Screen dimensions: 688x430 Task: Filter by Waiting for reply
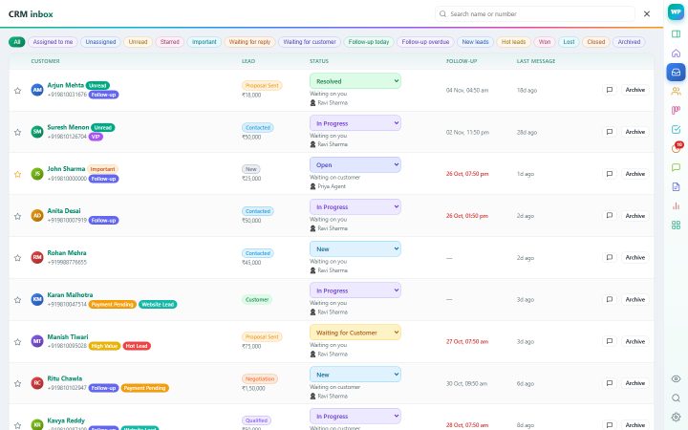(x=249, y=42)
